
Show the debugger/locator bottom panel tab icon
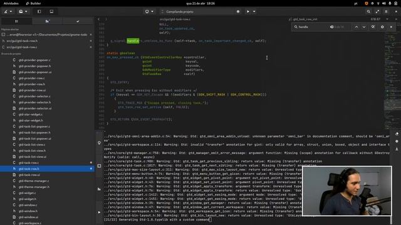(x=99, y=143)
